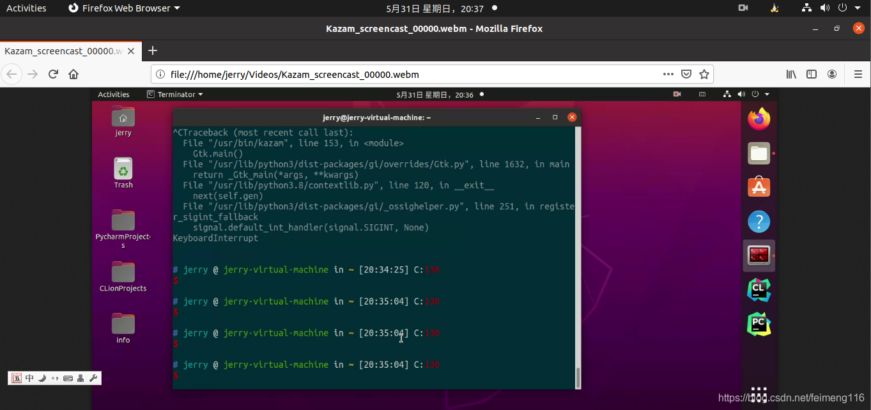The height and width of the screenshot is (410, 871).
Task: Save page to Pocket
Action: click(x=686, y=74)
